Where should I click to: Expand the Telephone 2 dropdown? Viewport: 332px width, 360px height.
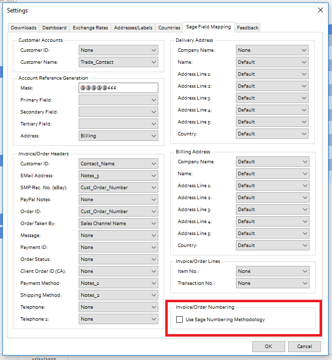tap(118, 319)
